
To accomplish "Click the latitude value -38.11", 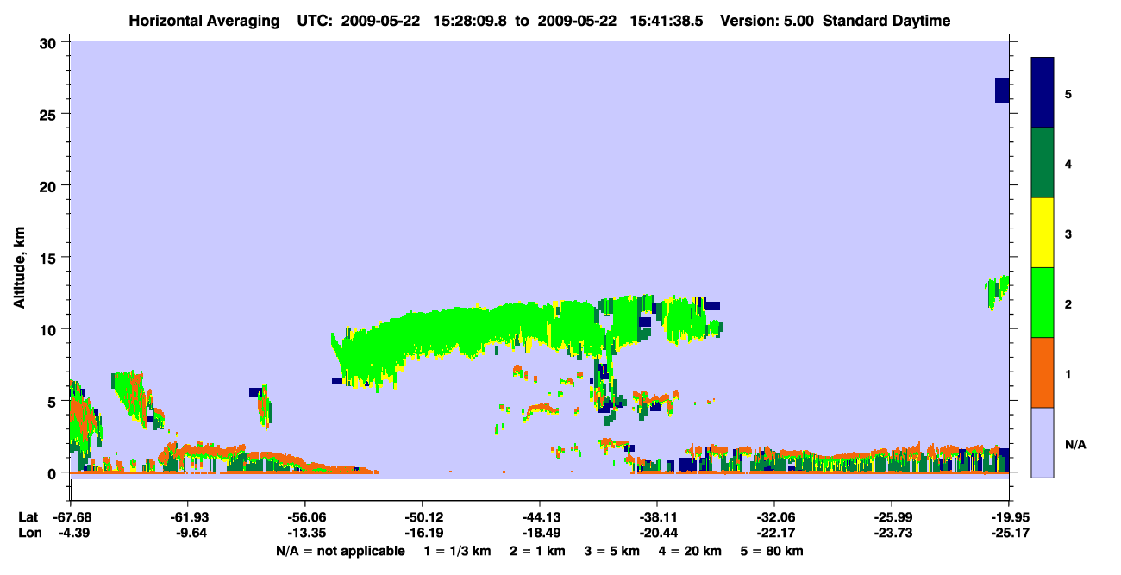I will coord(657,517).
